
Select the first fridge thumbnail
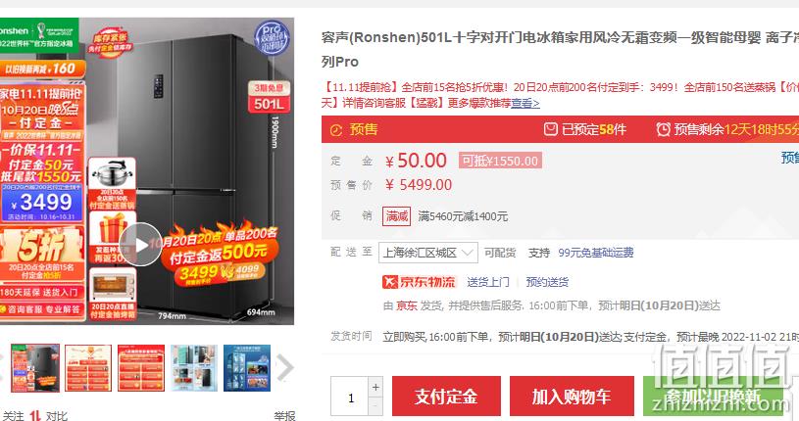(x=35, y=368)
